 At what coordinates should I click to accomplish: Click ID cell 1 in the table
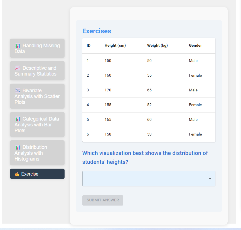(88, 61)
